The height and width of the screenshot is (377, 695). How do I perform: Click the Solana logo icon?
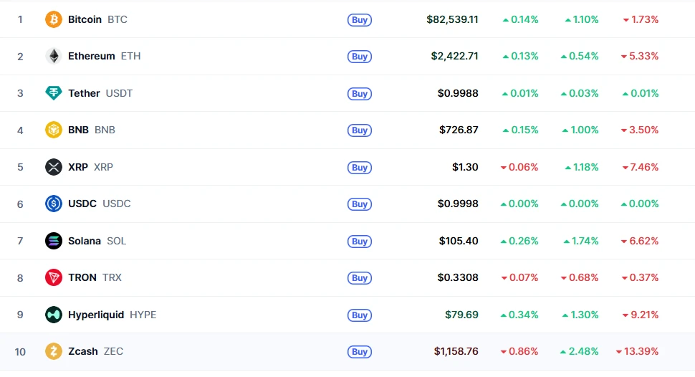(54, 241)
